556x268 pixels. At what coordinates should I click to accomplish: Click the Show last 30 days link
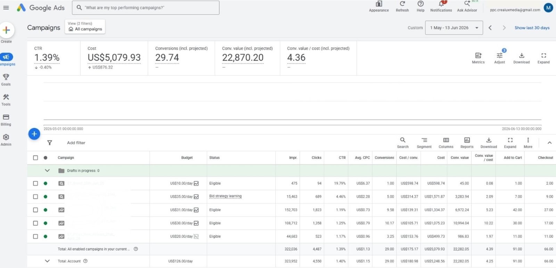tap(532, 28)
